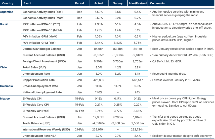The height and width of the screenshot is (139, 215).
Task: Select the Mexico country label
Action: (x=5, y=99)
